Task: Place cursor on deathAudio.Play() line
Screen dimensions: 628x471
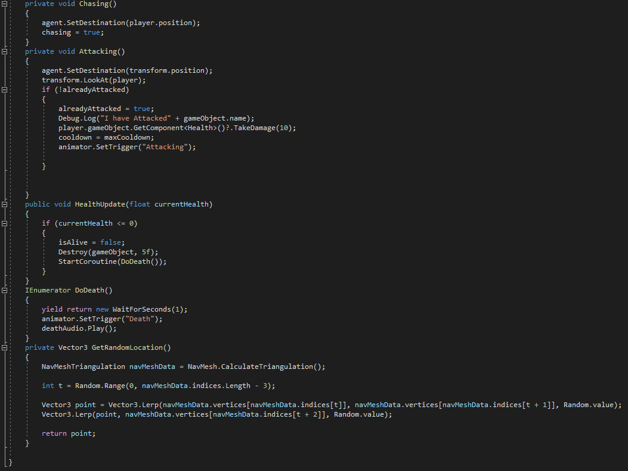Action: [x=79, y=328]
